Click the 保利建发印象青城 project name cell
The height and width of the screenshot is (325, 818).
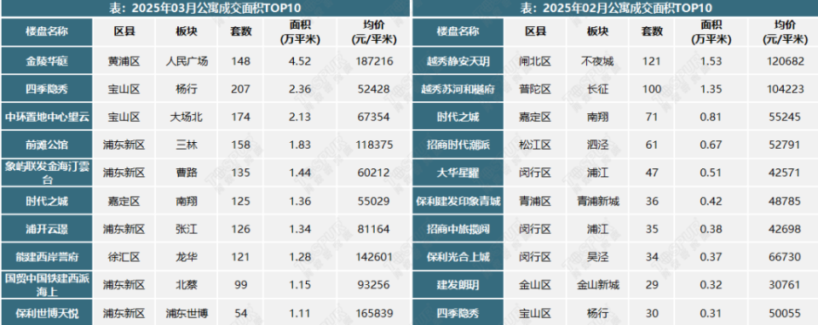coord(458,201)
